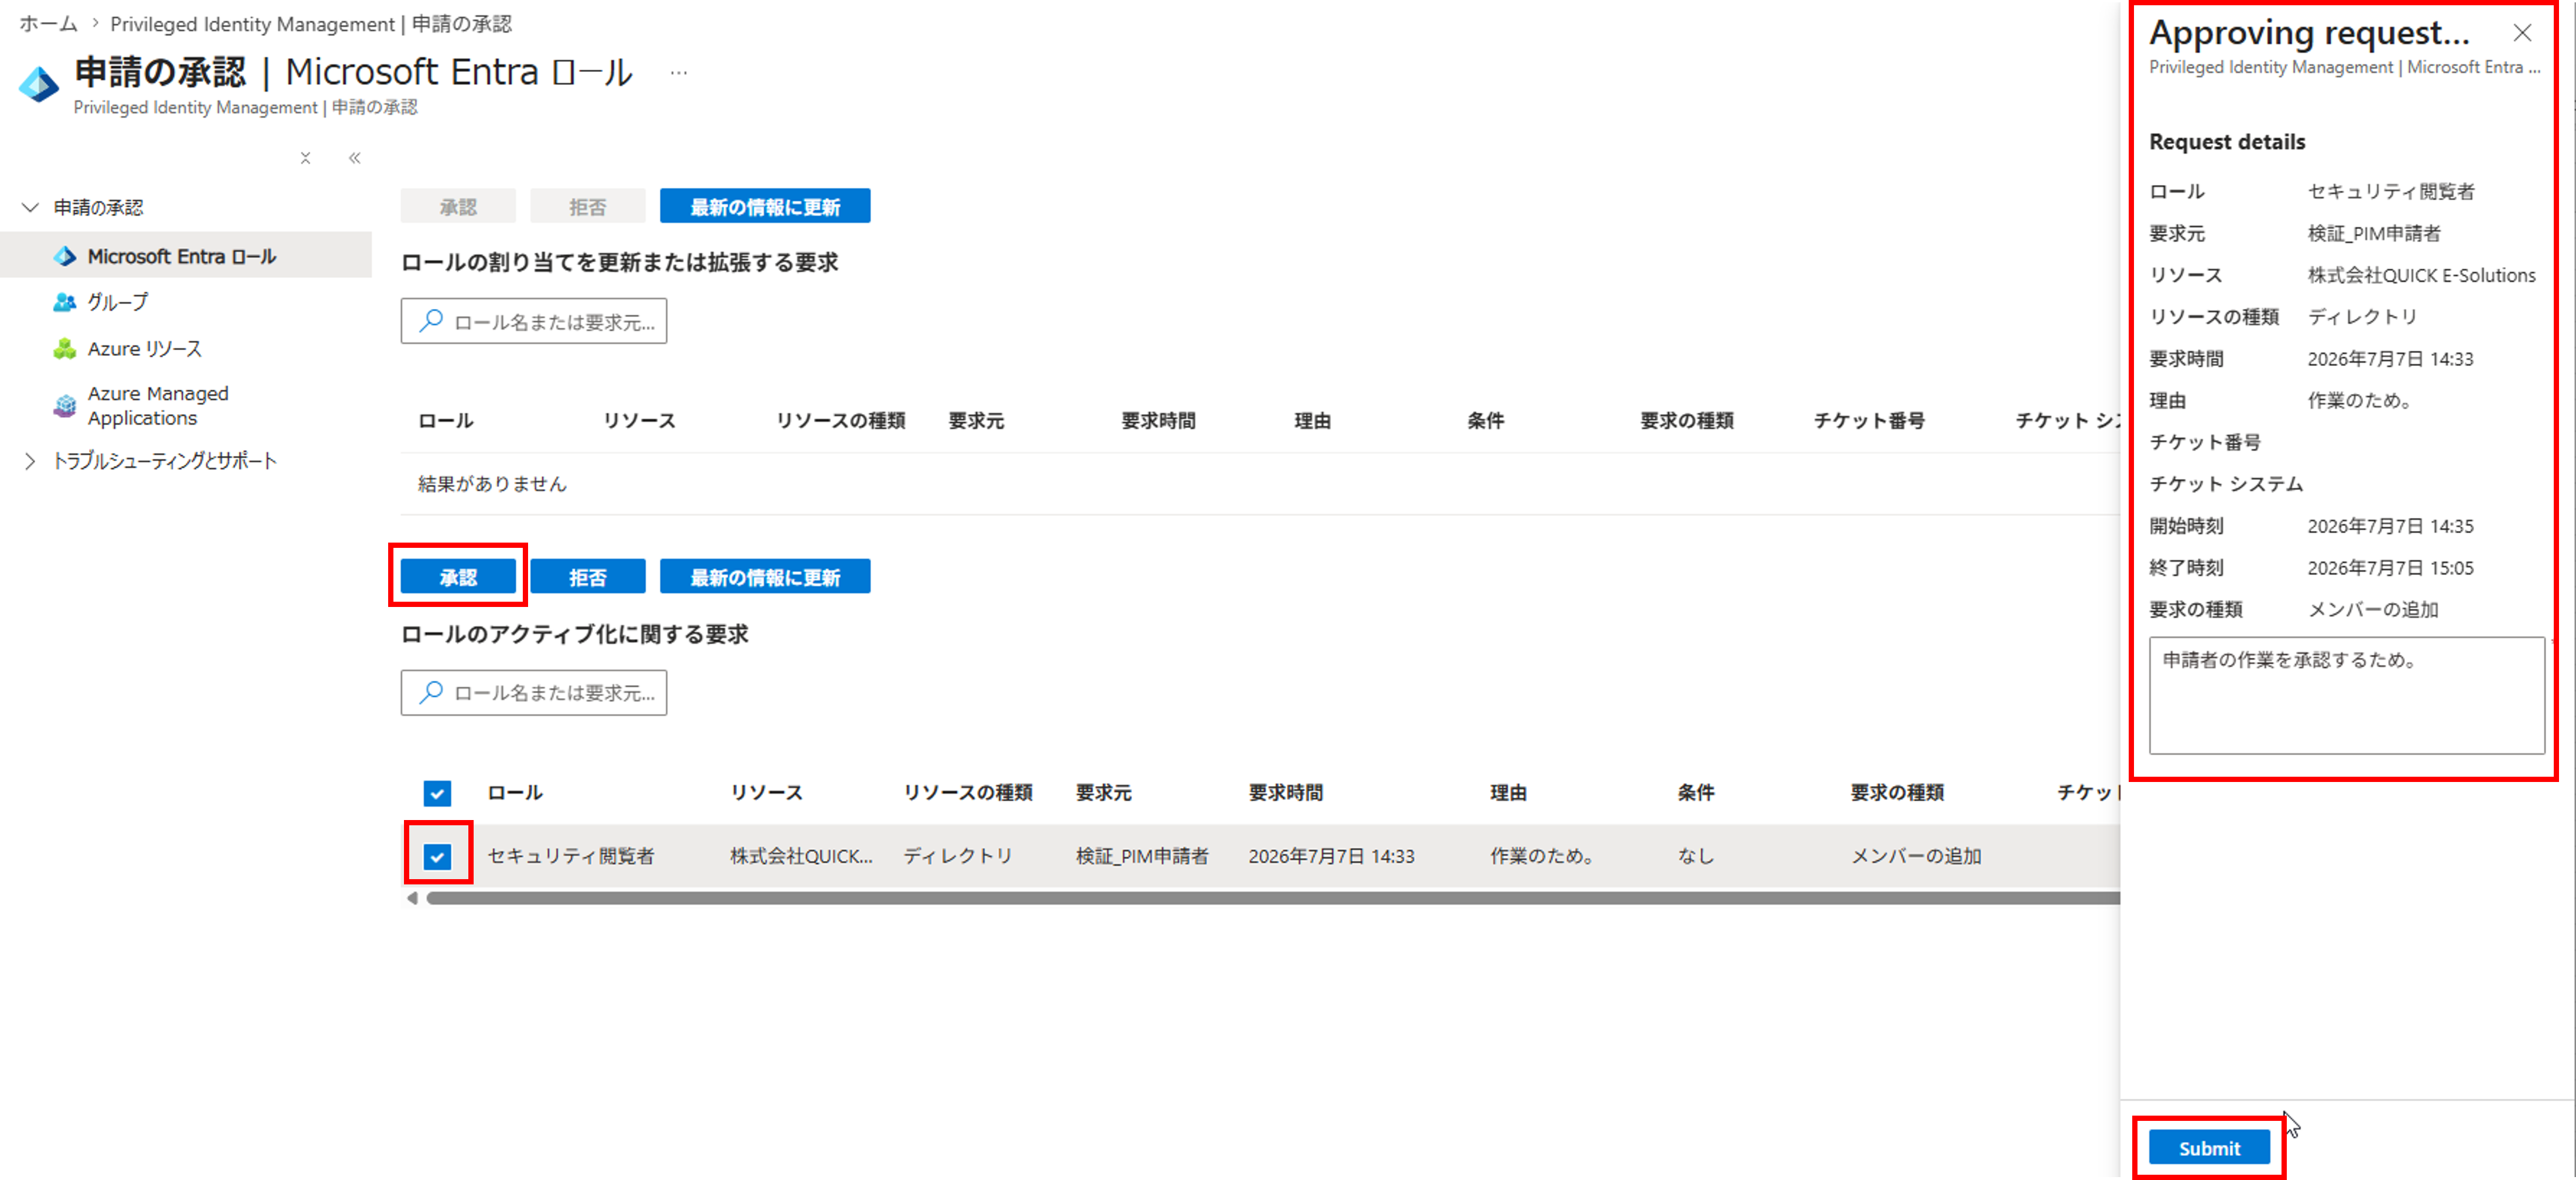
Task: Sort by 要求の種類 column in the activation table
Action: (x=1897, y=793)
